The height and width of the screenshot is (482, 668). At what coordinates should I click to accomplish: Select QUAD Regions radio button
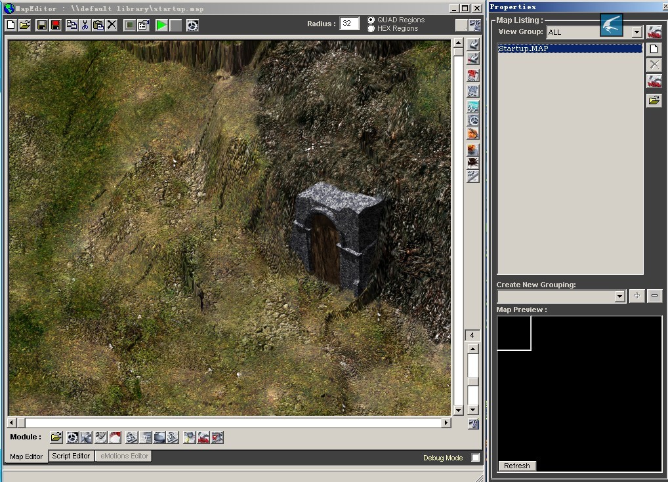coord(371,20)
